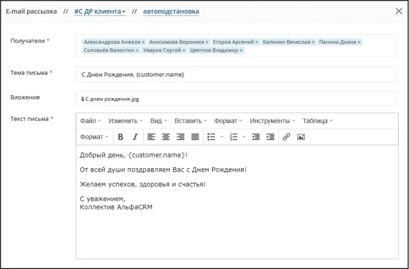Remove recipient Егоров Арсений
The height and width of the screenshot is (269, 409).
click(257, 42)
